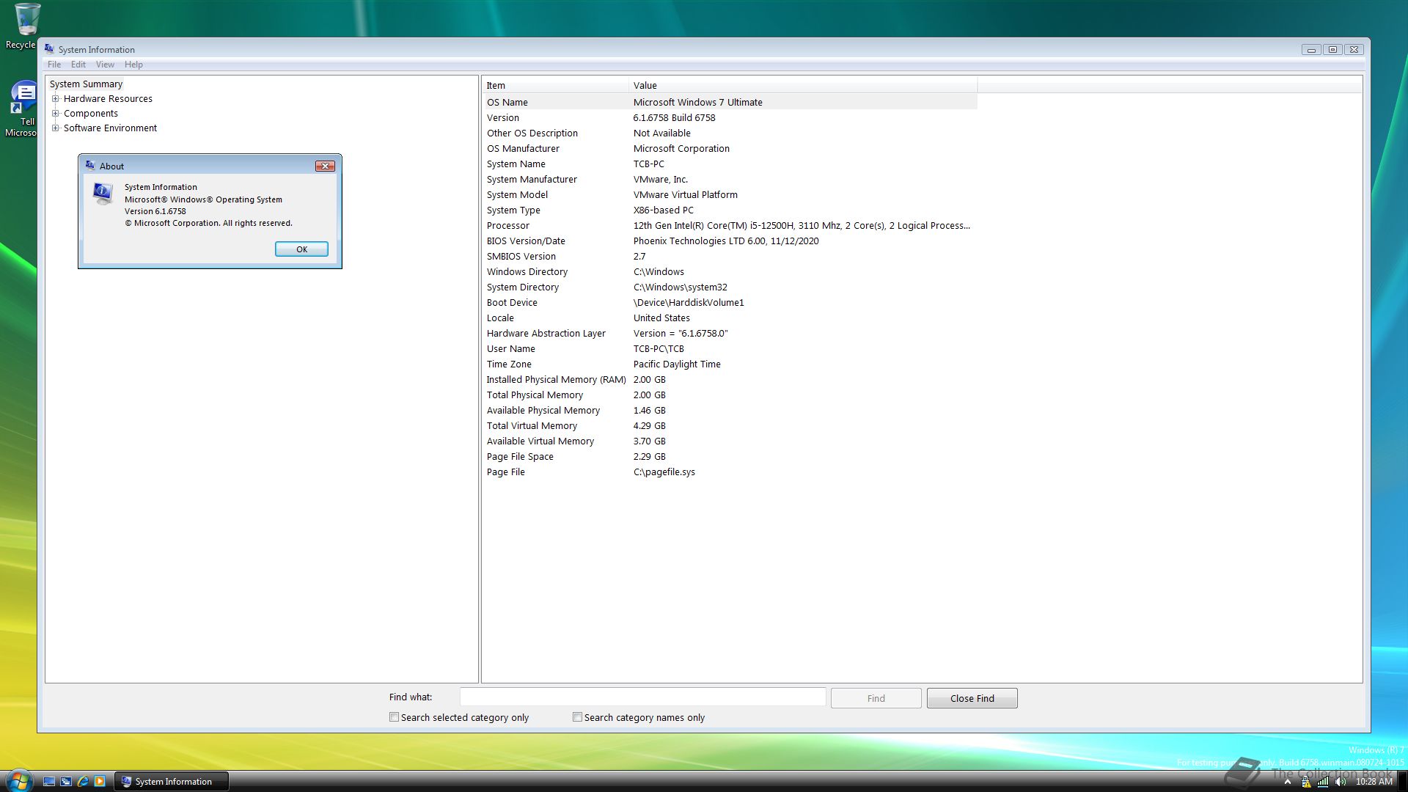Image resolution: width=1408 pixels, height=792 pixels.
Task: Click OK in About dialog
Action: tap(301, 249)
